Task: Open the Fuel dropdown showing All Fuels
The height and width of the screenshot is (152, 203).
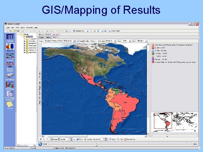Action: (x=146, y=41)
